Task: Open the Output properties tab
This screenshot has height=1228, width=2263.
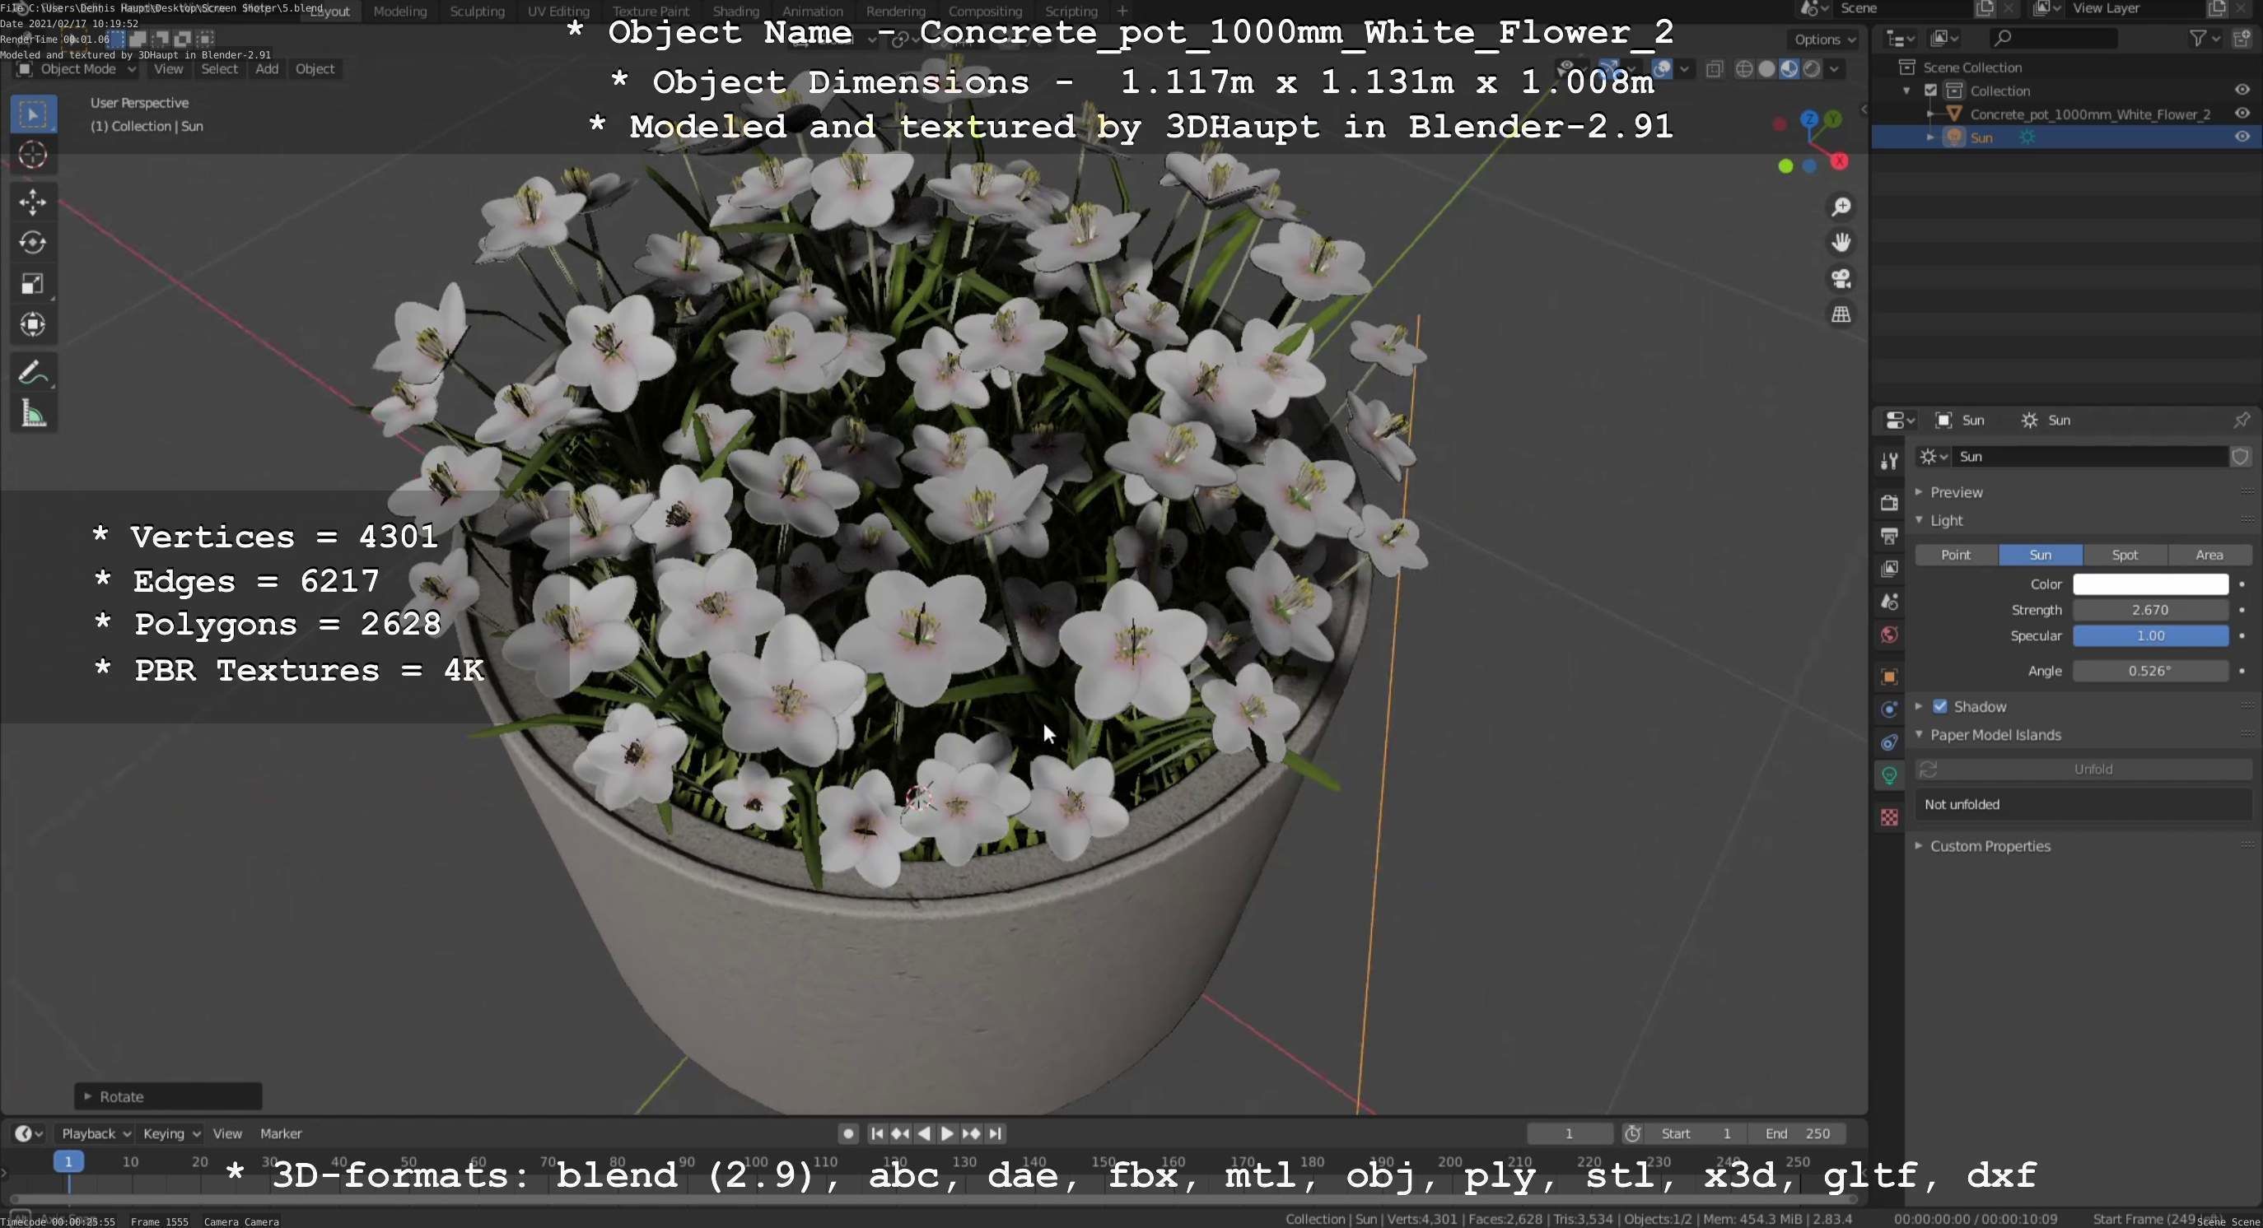Action: pos(1889,536)
